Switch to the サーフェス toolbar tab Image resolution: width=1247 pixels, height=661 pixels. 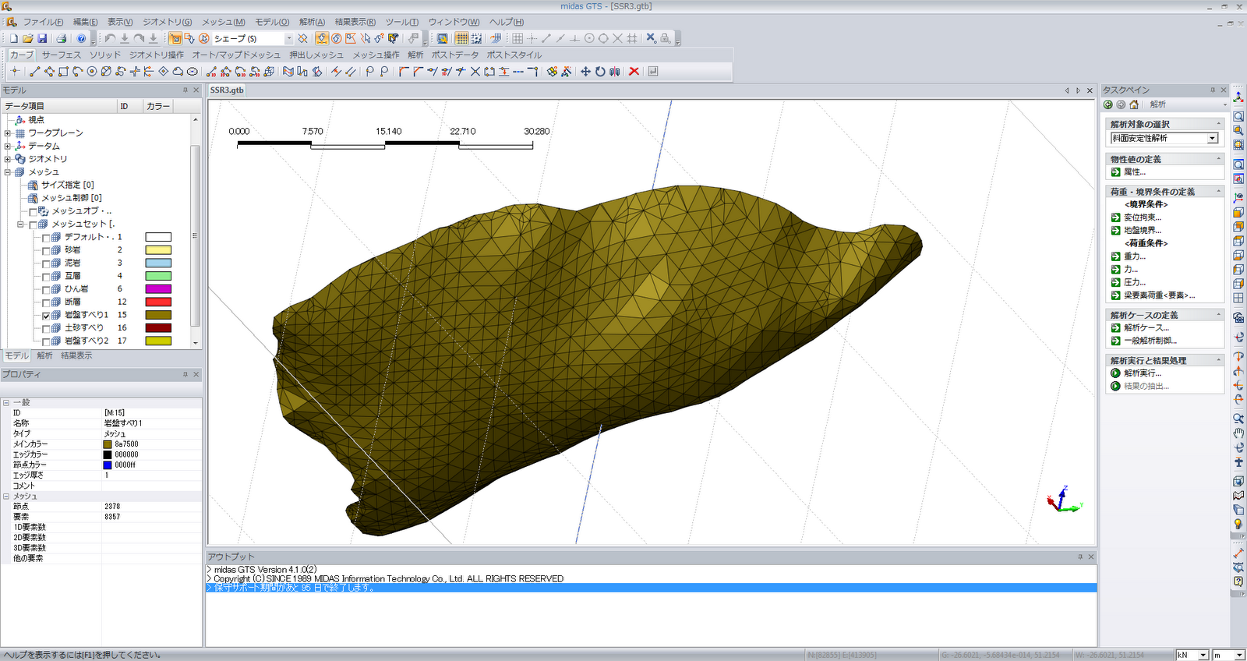pos(61,55)
